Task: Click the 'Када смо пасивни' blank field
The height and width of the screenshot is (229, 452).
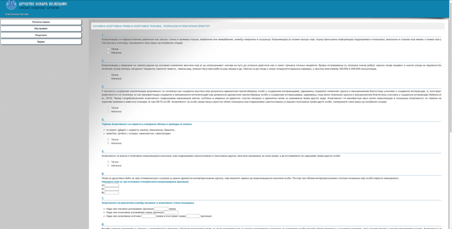Action: pyautogui.click(x=162, y=209)
